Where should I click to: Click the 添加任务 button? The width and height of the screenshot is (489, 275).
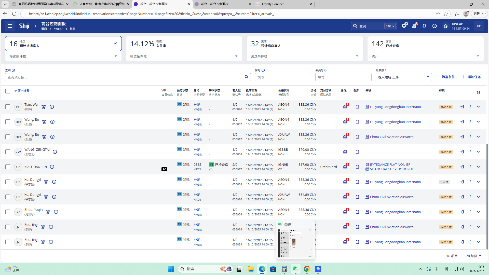[471, 77]
